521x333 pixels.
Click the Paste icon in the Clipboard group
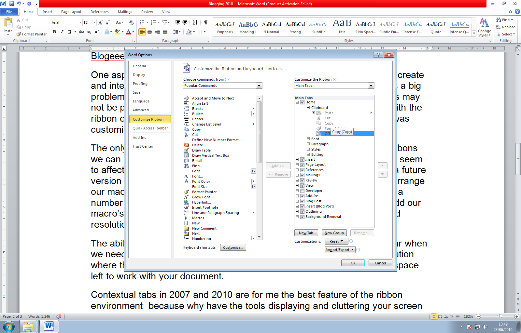click(x=8, y=23)
